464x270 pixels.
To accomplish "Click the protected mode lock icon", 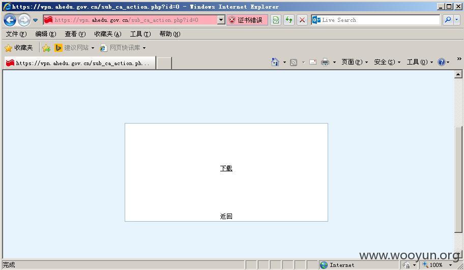I will click(x=407, y=265).
